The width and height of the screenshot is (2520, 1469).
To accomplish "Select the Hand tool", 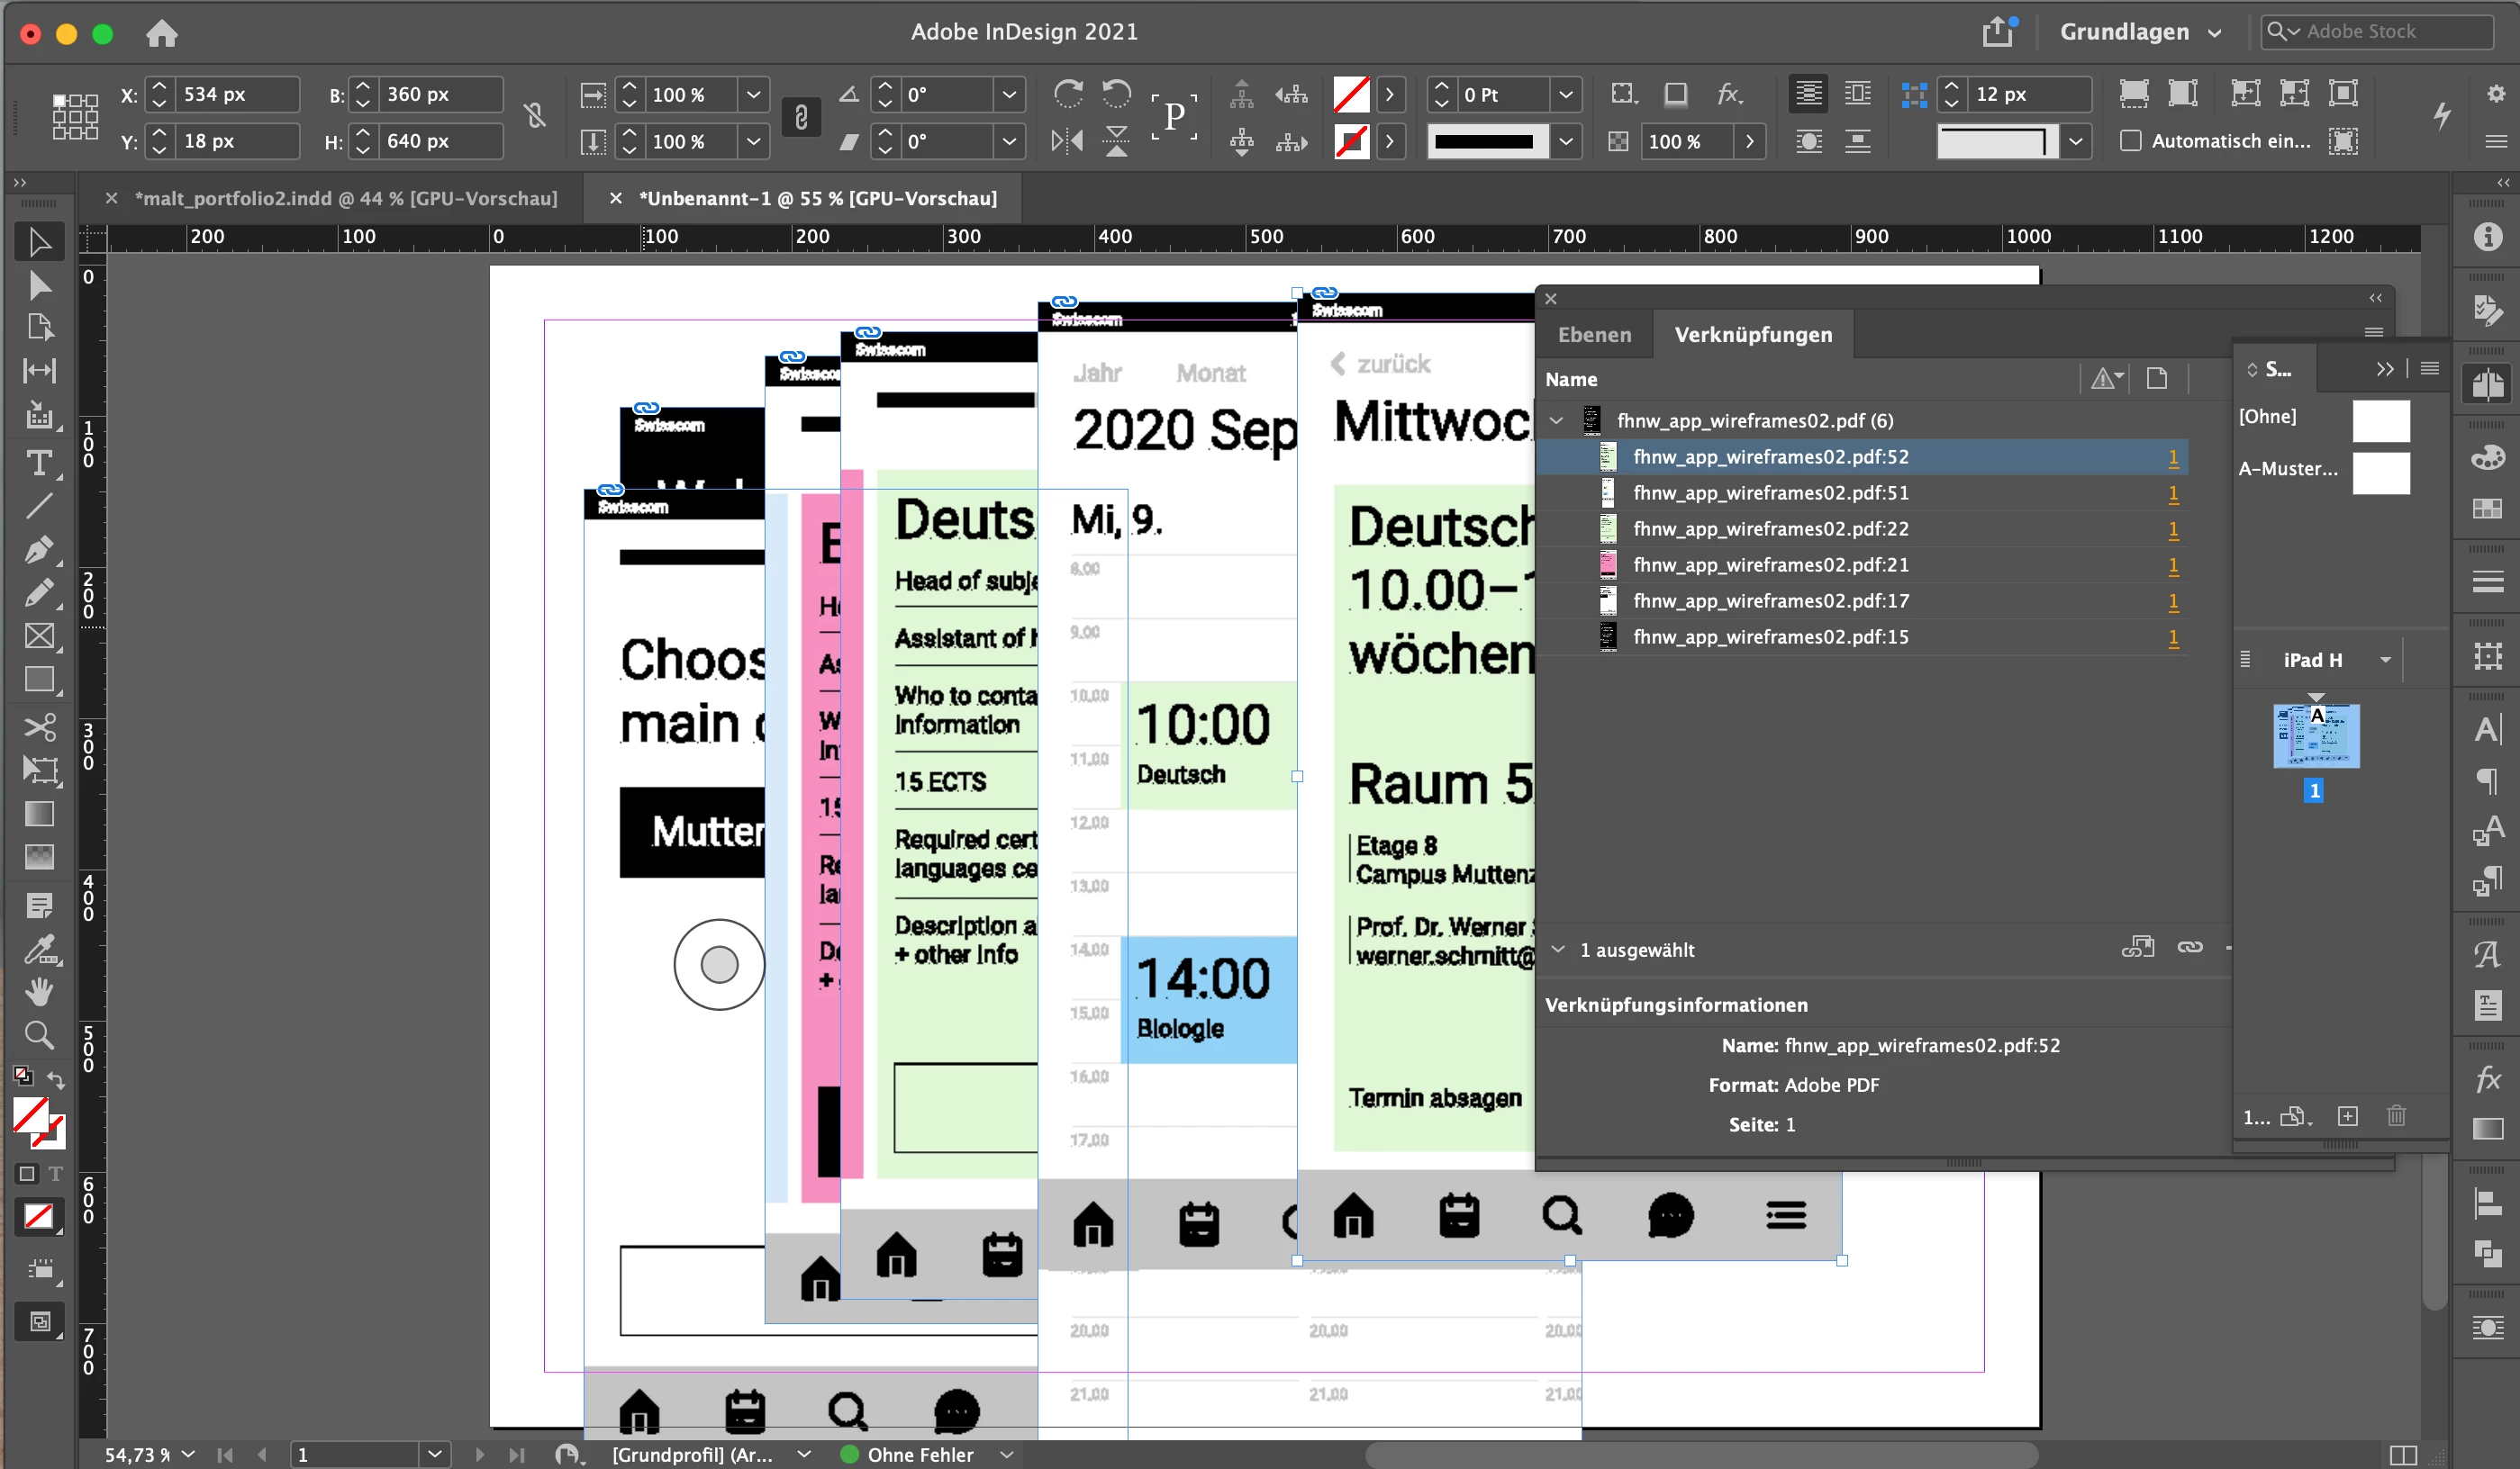I will [39, 991].
